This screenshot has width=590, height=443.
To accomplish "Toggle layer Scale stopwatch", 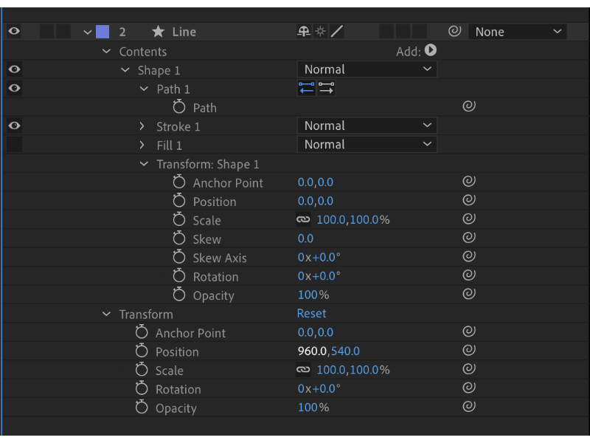I will (x=142, y=370).
